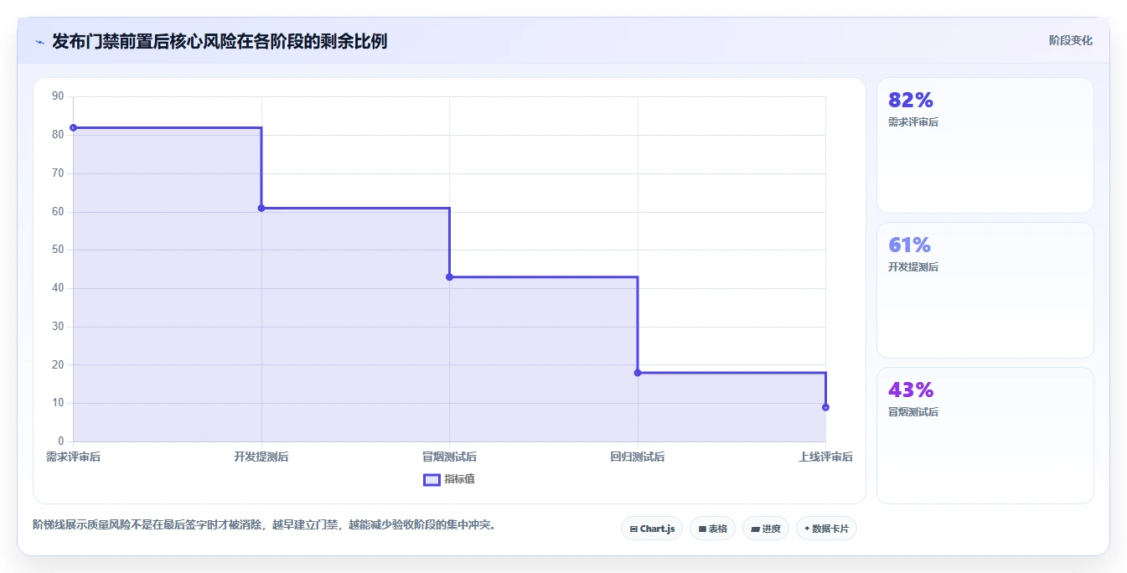Click the x-axis label 冒烟测试后

click(449, 457)
